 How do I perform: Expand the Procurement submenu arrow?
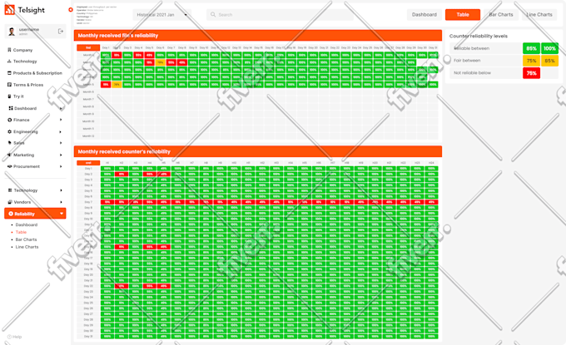(x=61, y=166)
